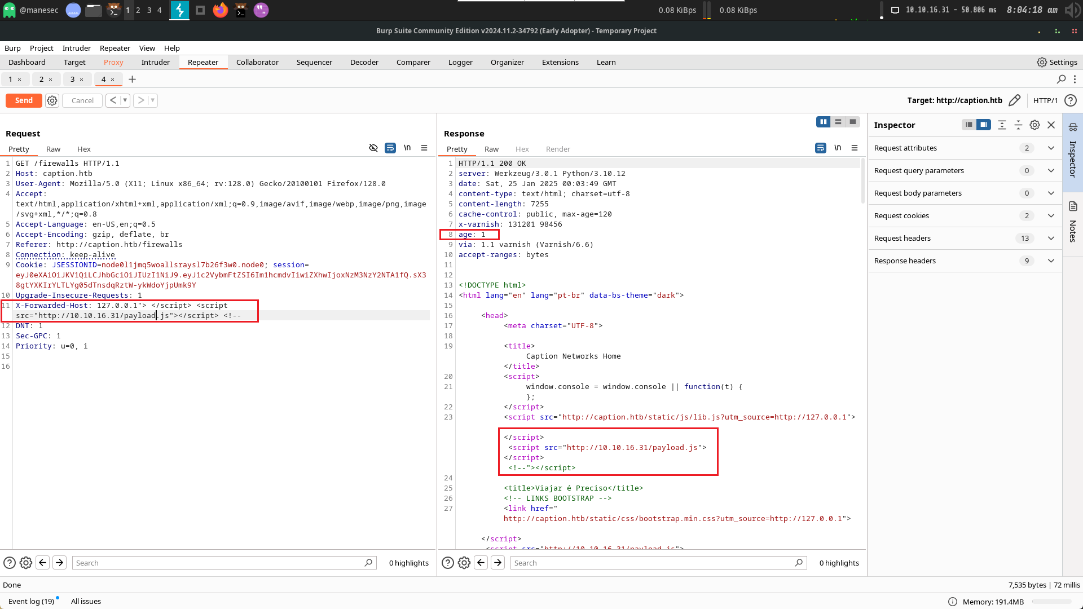Close Repeater tab 4
This screenshot has width=1083, height=609.
click(x=112, y=80)
